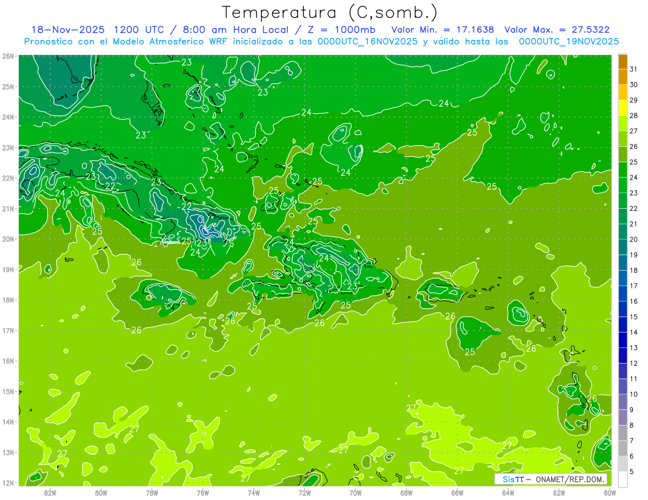Click the legend scale label '31'
648x500 pixels.
click(633, 70)
